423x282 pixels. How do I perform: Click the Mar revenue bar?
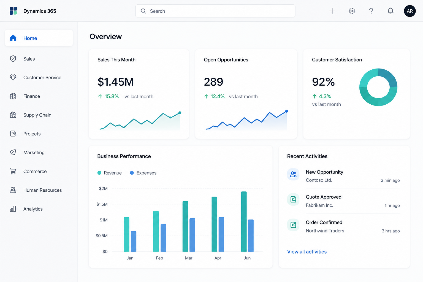point(185,226)
